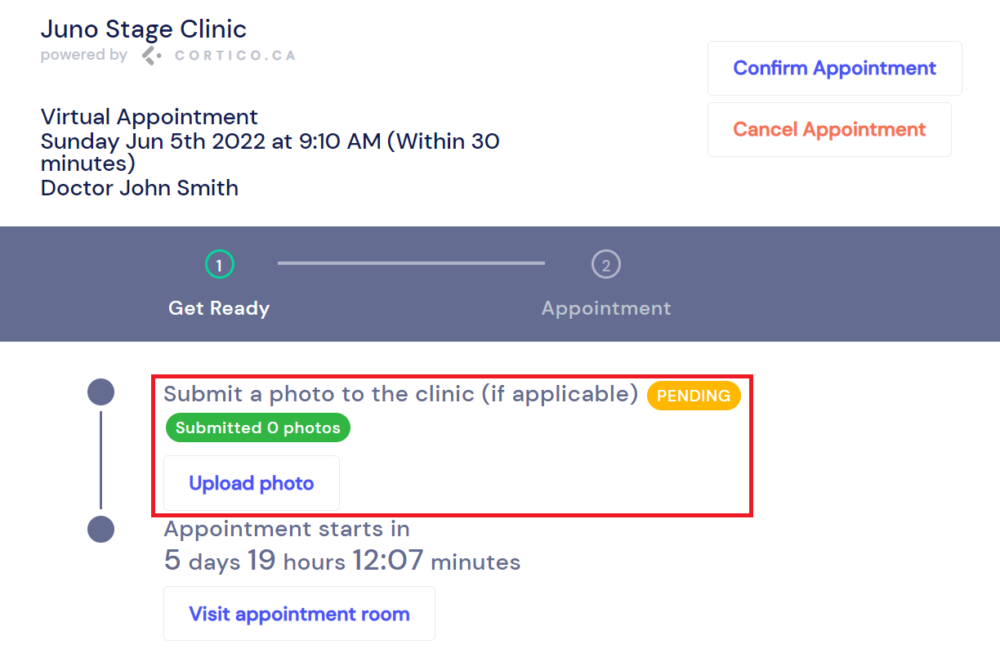
Task: Click the timeline dot beside Appointment starts in
Action: click(x=100, y=529)
